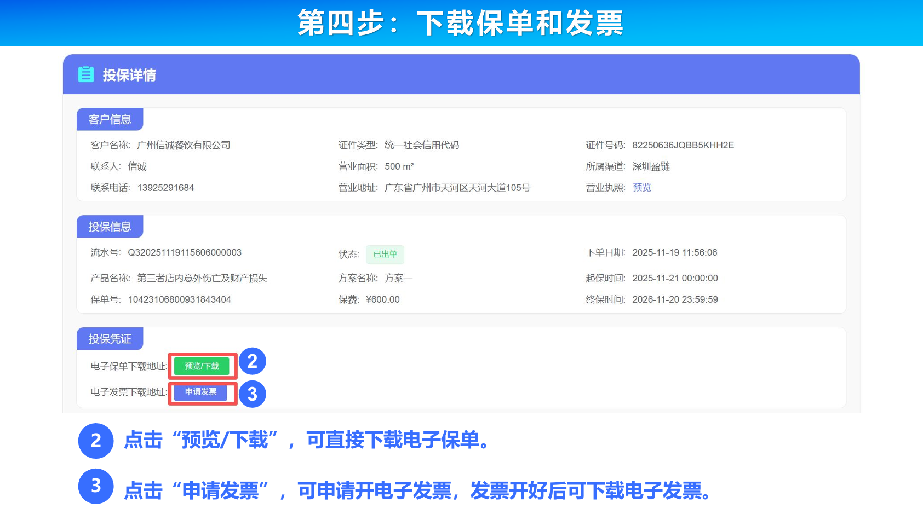Click the customer name 广州信诚餐饮有限公司
923x520 pixels.
(x=184, y=145)
